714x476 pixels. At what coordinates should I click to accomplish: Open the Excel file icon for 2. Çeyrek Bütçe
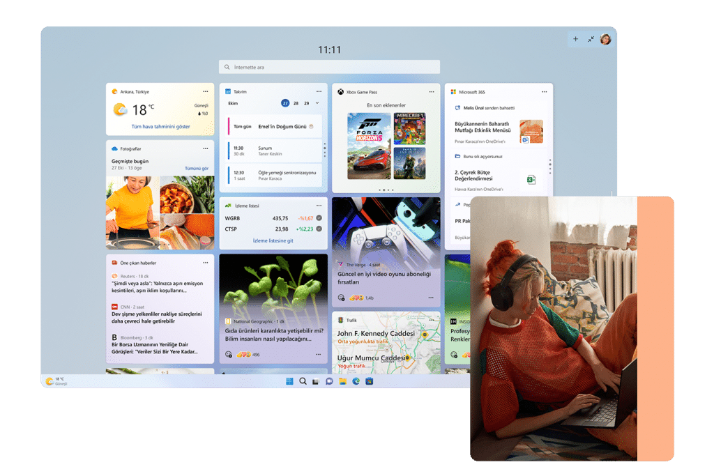coord(531,181)
